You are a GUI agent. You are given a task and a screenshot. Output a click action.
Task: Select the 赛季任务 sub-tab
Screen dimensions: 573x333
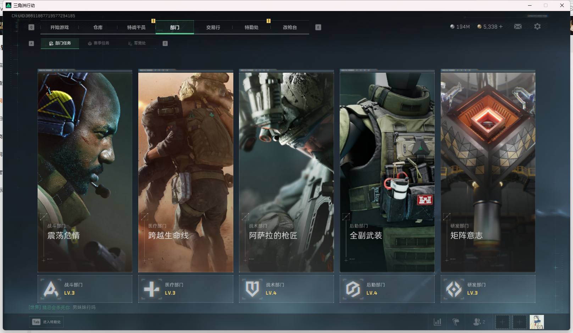pos(99,43)
